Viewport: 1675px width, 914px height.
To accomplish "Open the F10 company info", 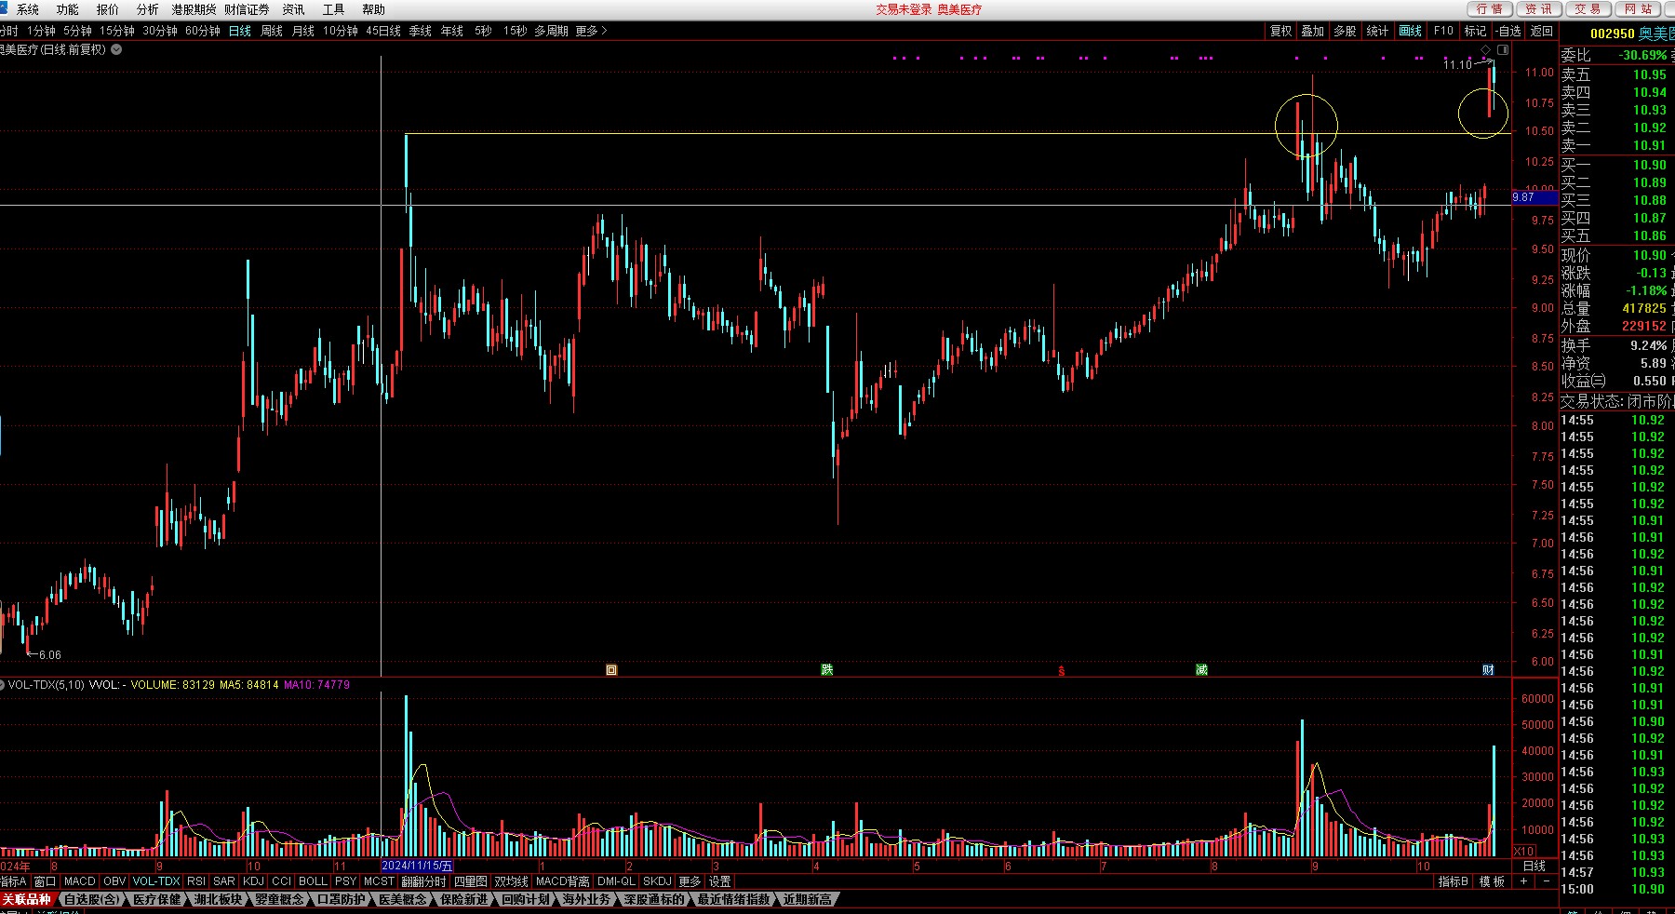I will click(1443, 31).
